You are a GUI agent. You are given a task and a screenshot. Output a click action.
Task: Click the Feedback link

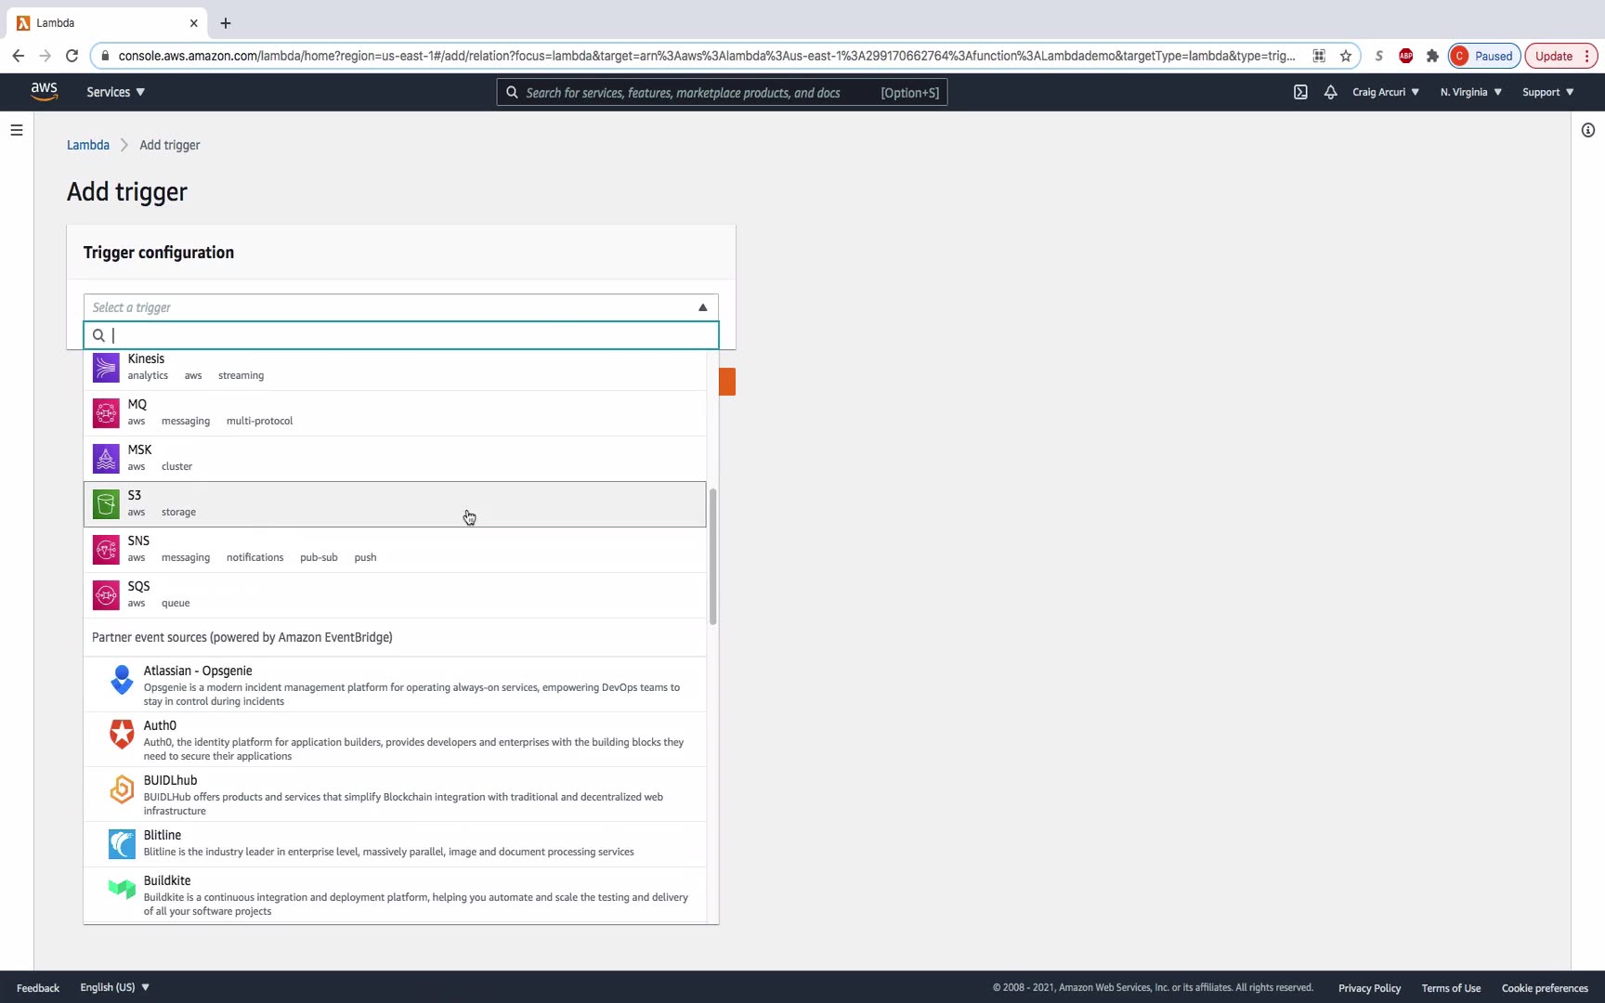coord(38,987)
